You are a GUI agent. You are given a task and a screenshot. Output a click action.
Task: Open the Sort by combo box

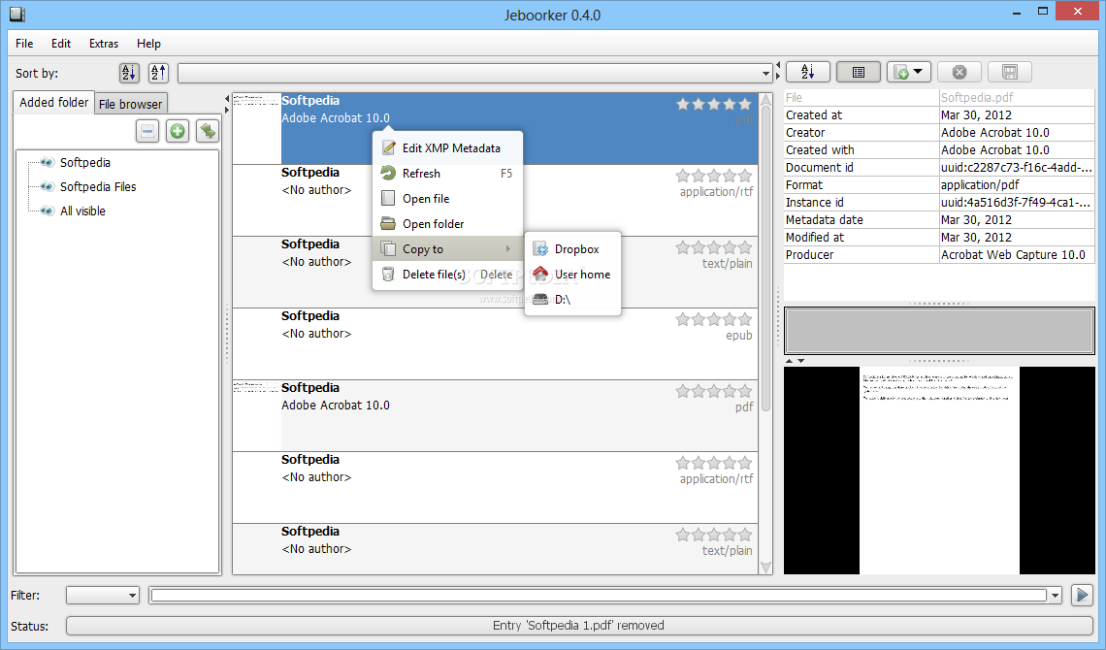475,73
